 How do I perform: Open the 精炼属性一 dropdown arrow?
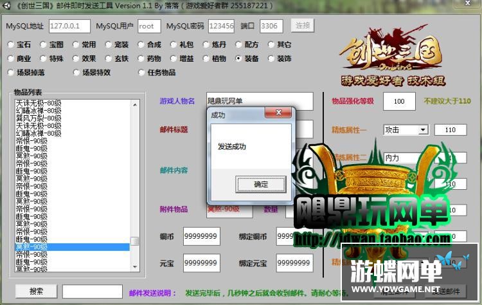click(424, 130)
